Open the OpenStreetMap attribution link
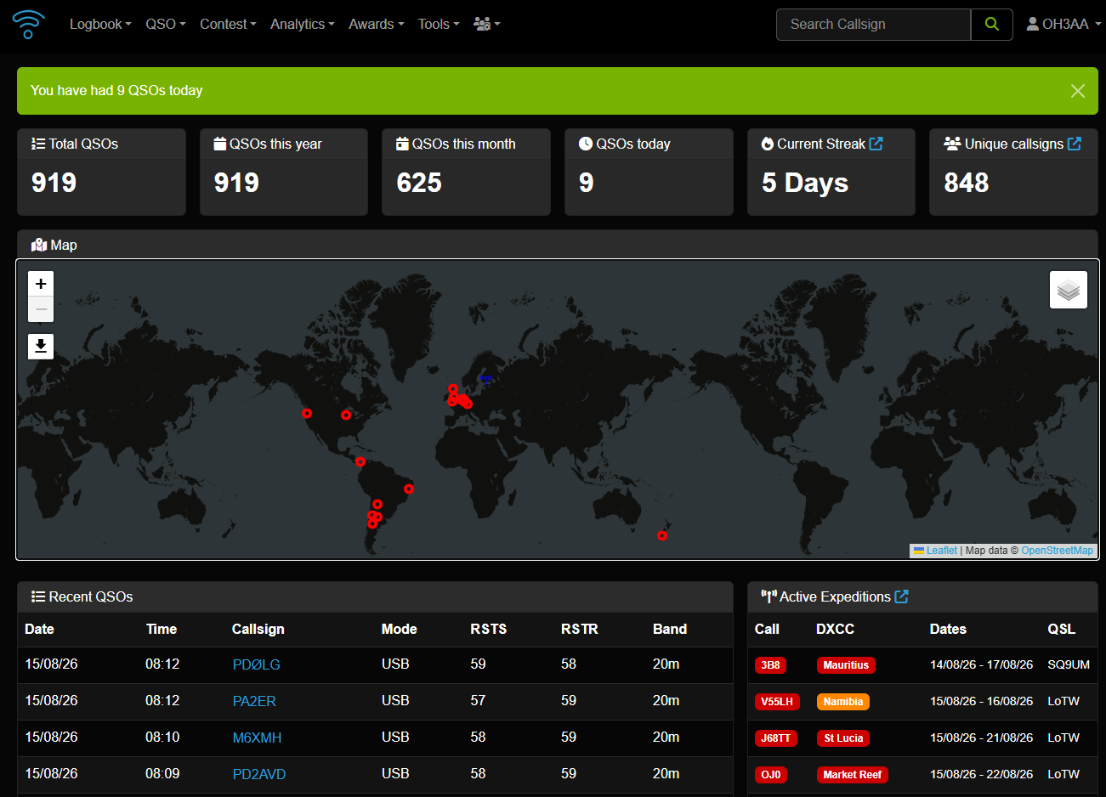 [x=1058, y=551]
